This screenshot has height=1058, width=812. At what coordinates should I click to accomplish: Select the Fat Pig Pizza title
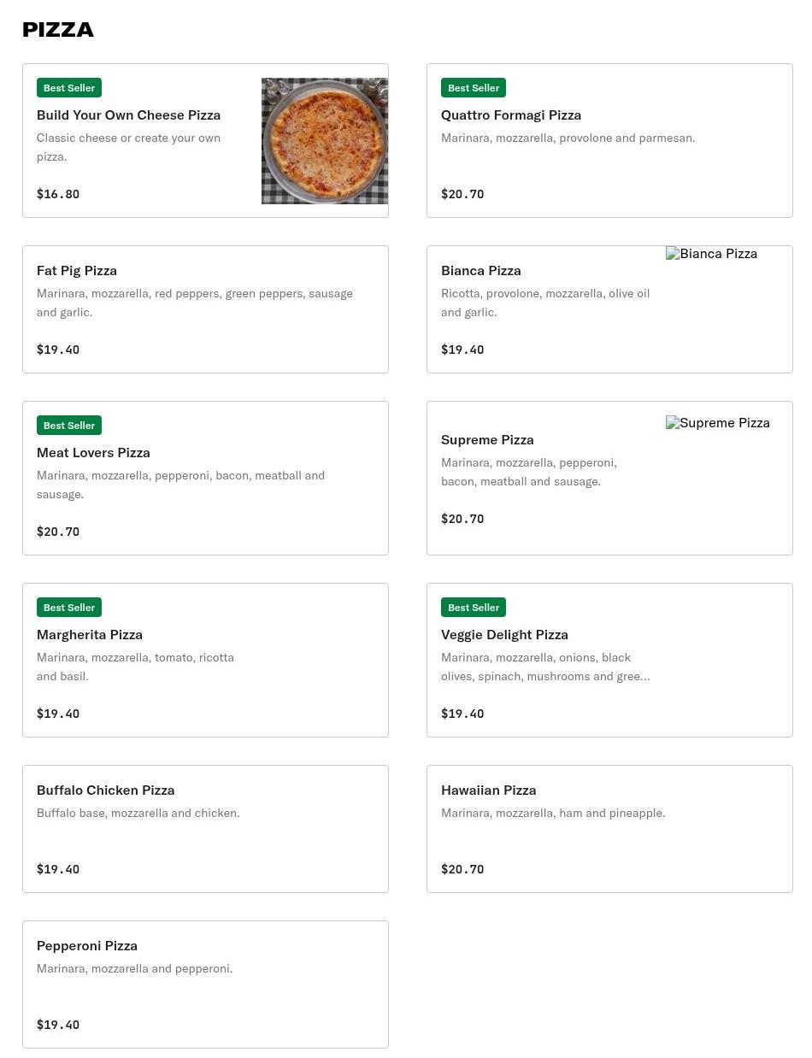(77, 270)
